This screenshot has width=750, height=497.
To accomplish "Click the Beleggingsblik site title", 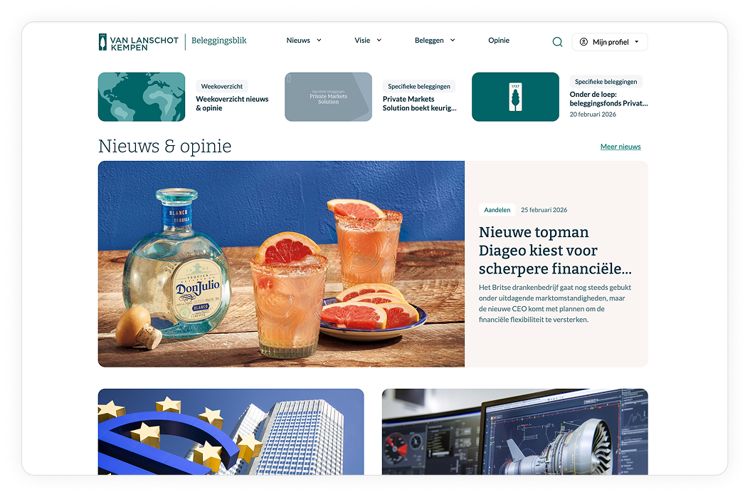I will [219, 41].
